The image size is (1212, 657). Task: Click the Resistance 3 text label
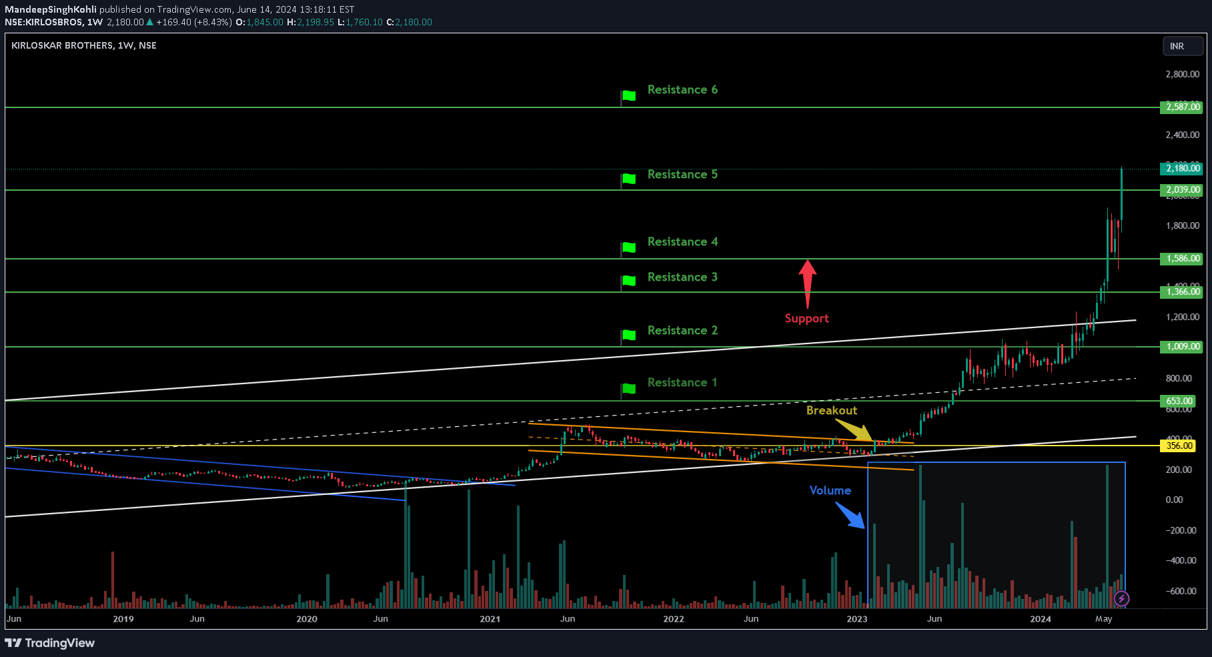click(x=682, y=277)
